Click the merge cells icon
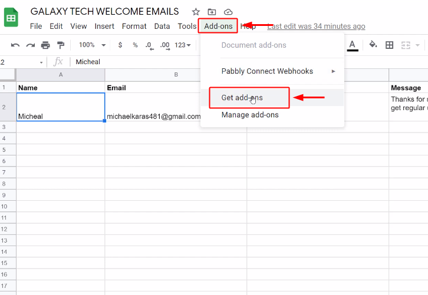 406,45
